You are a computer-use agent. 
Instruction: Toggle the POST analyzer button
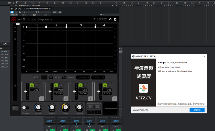coord(44,77)
